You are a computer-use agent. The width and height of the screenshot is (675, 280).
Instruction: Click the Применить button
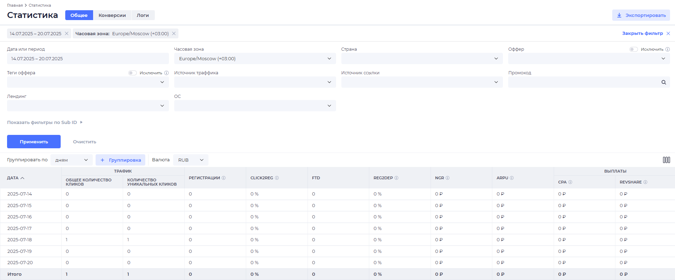(x=34, y=142)
